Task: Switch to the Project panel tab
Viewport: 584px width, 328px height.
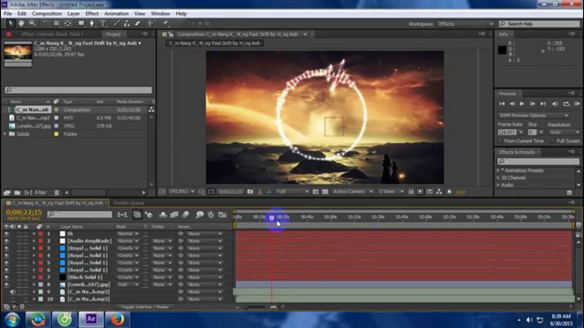Action: coord(113,34)
